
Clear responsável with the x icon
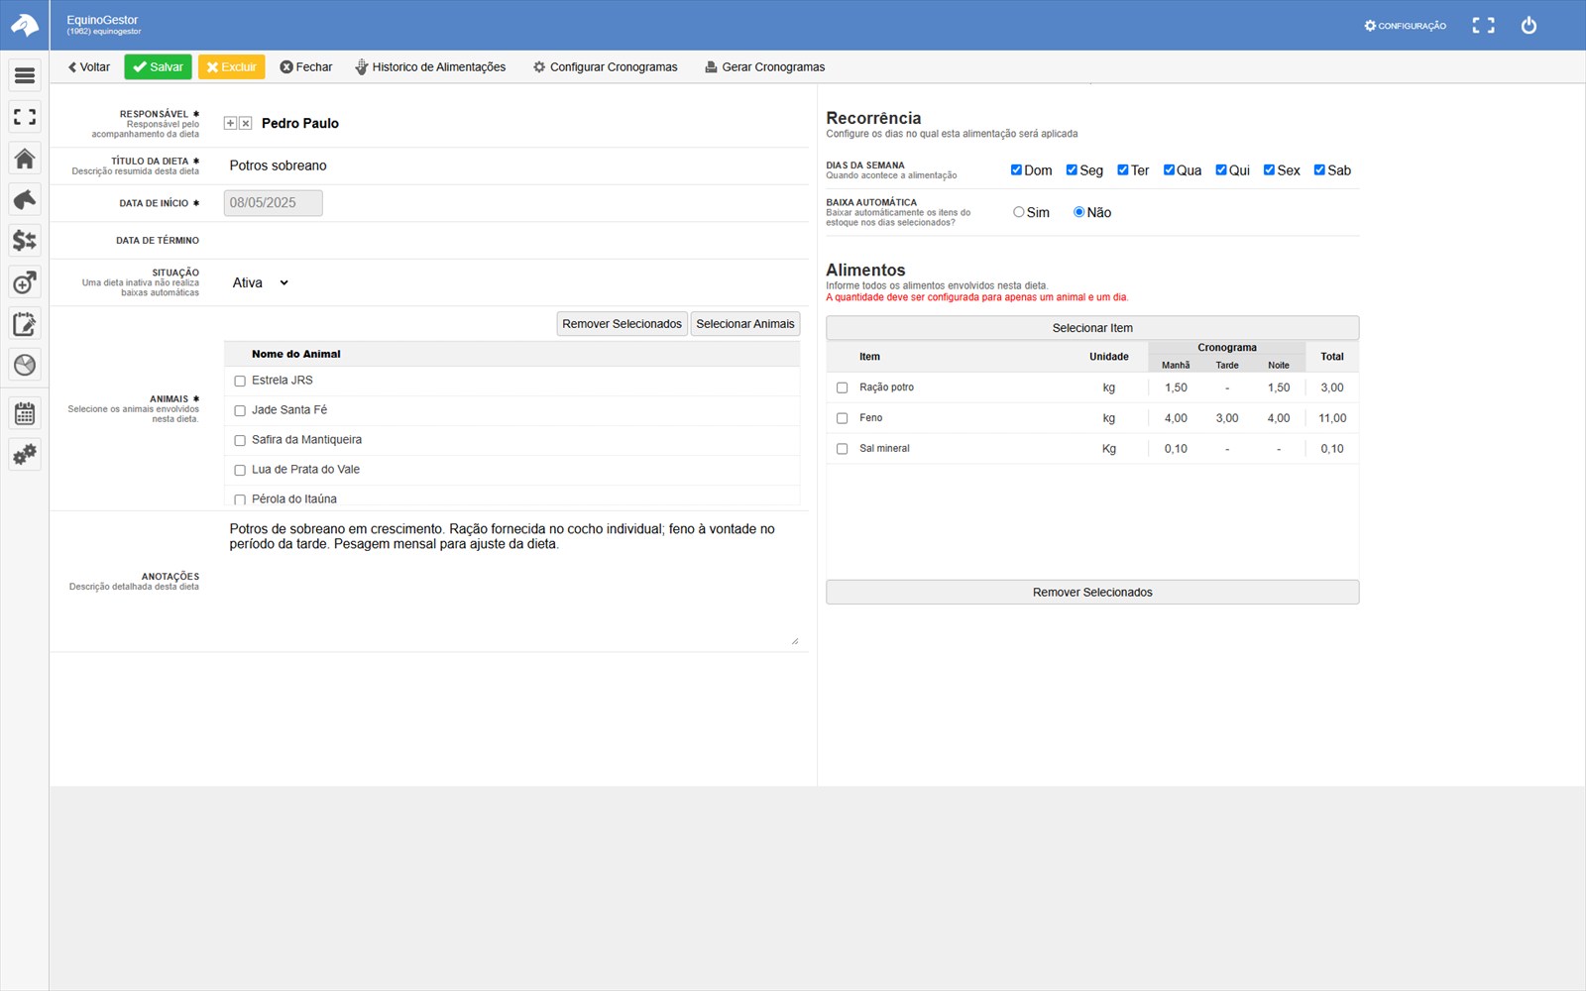pyautogui.click(x=246, y=124)
